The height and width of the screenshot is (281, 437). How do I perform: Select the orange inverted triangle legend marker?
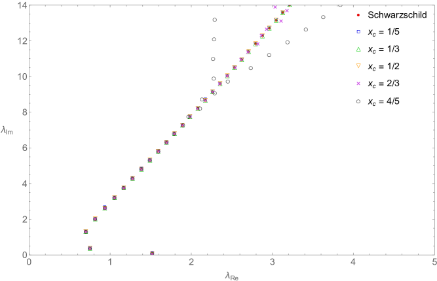coord(358,66)
